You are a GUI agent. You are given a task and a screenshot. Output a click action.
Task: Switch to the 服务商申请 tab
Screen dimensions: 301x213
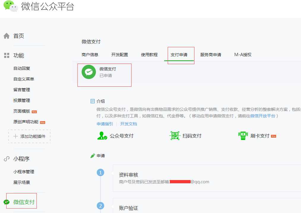(211, 55)
